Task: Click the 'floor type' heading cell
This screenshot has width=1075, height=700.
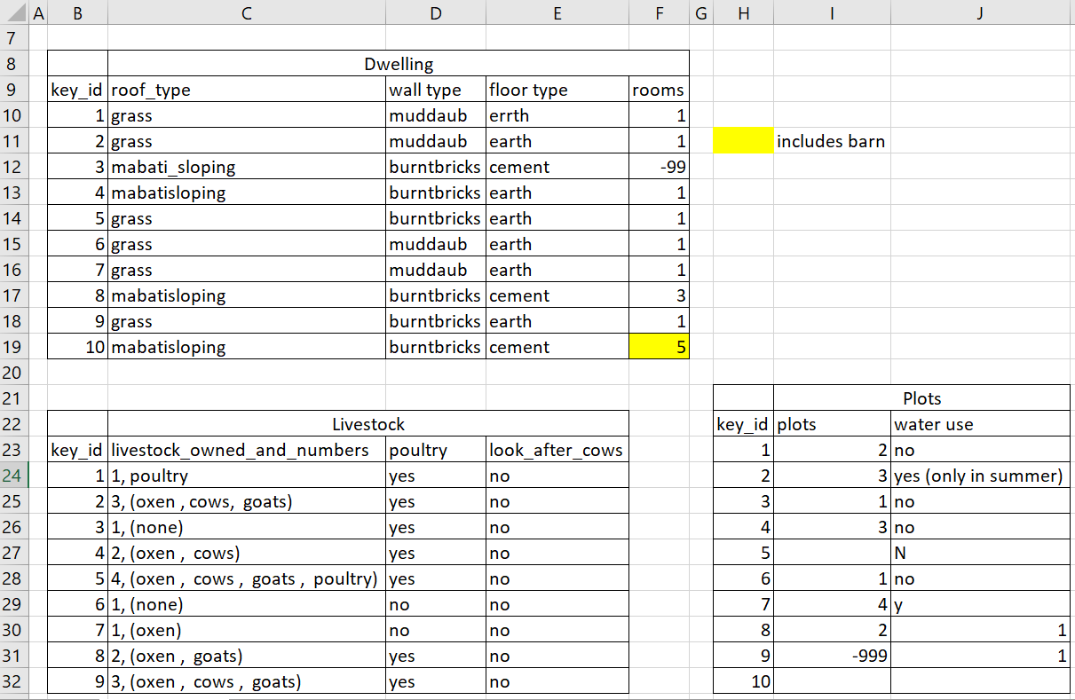Action: [557, 90]
